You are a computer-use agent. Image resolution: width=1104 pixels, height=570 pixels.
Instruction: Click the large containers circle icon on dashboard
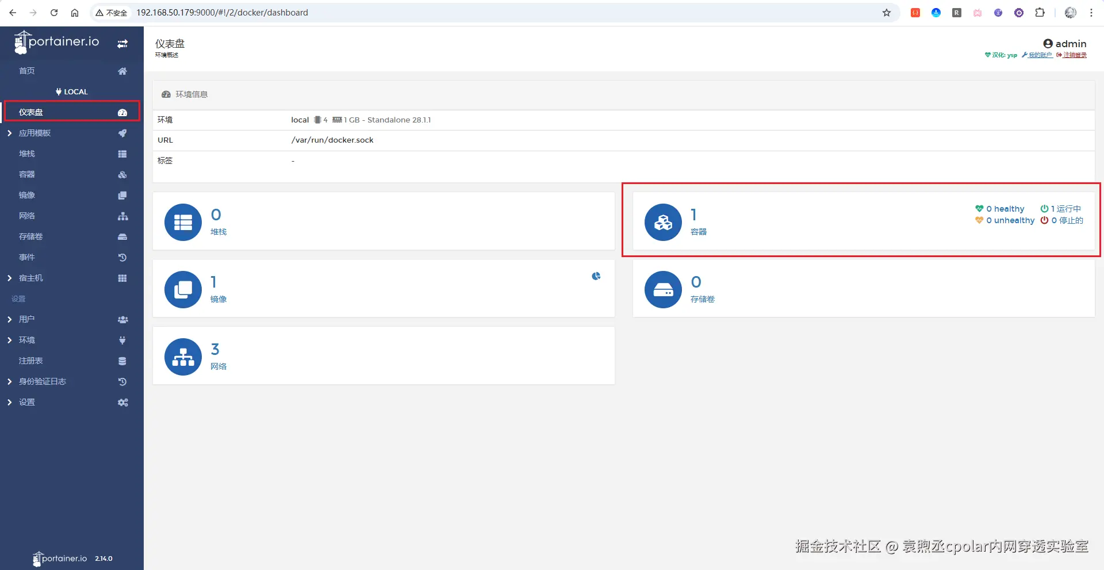point(663,222)
